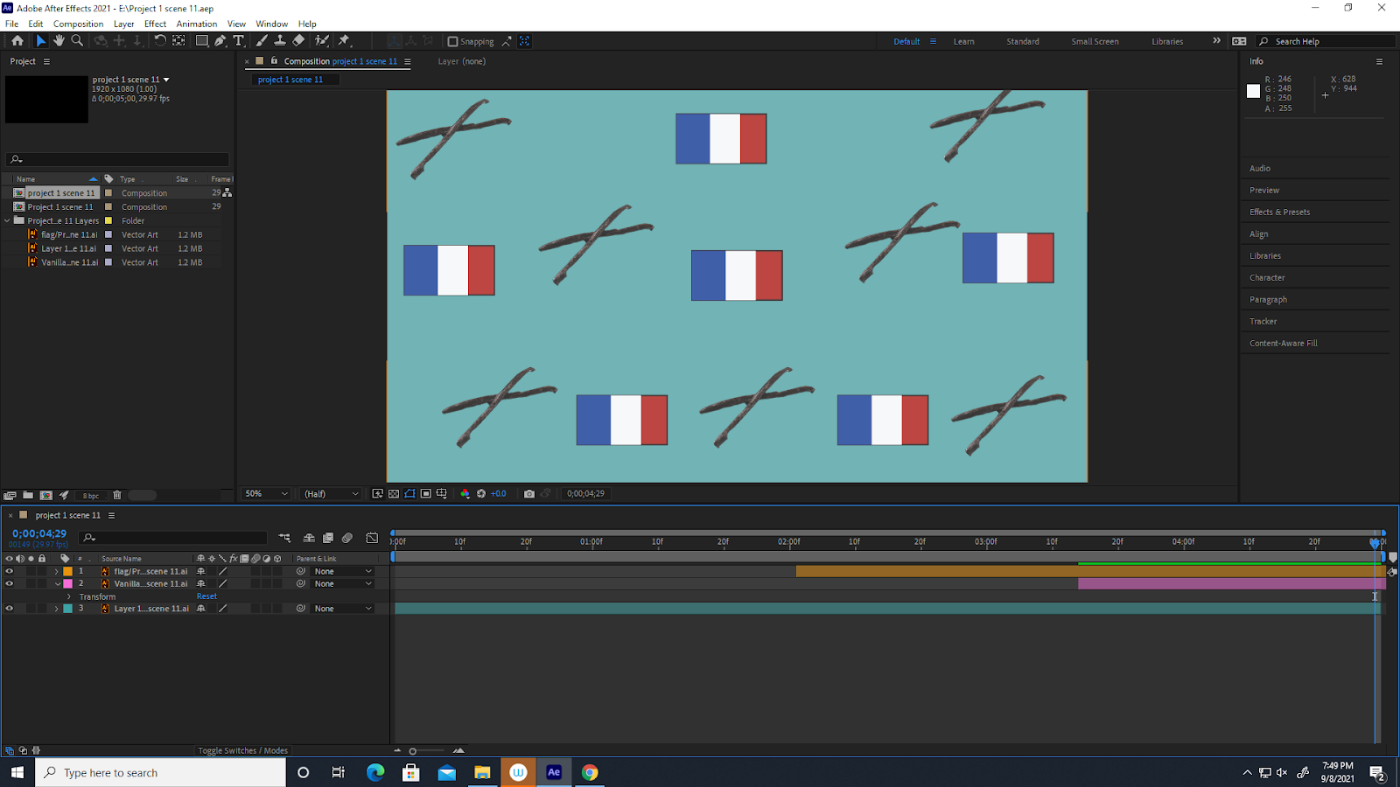1400x787 pixels.
Task: Open the Layer menu
Action: pyautogui.click(x=124, y=24)
